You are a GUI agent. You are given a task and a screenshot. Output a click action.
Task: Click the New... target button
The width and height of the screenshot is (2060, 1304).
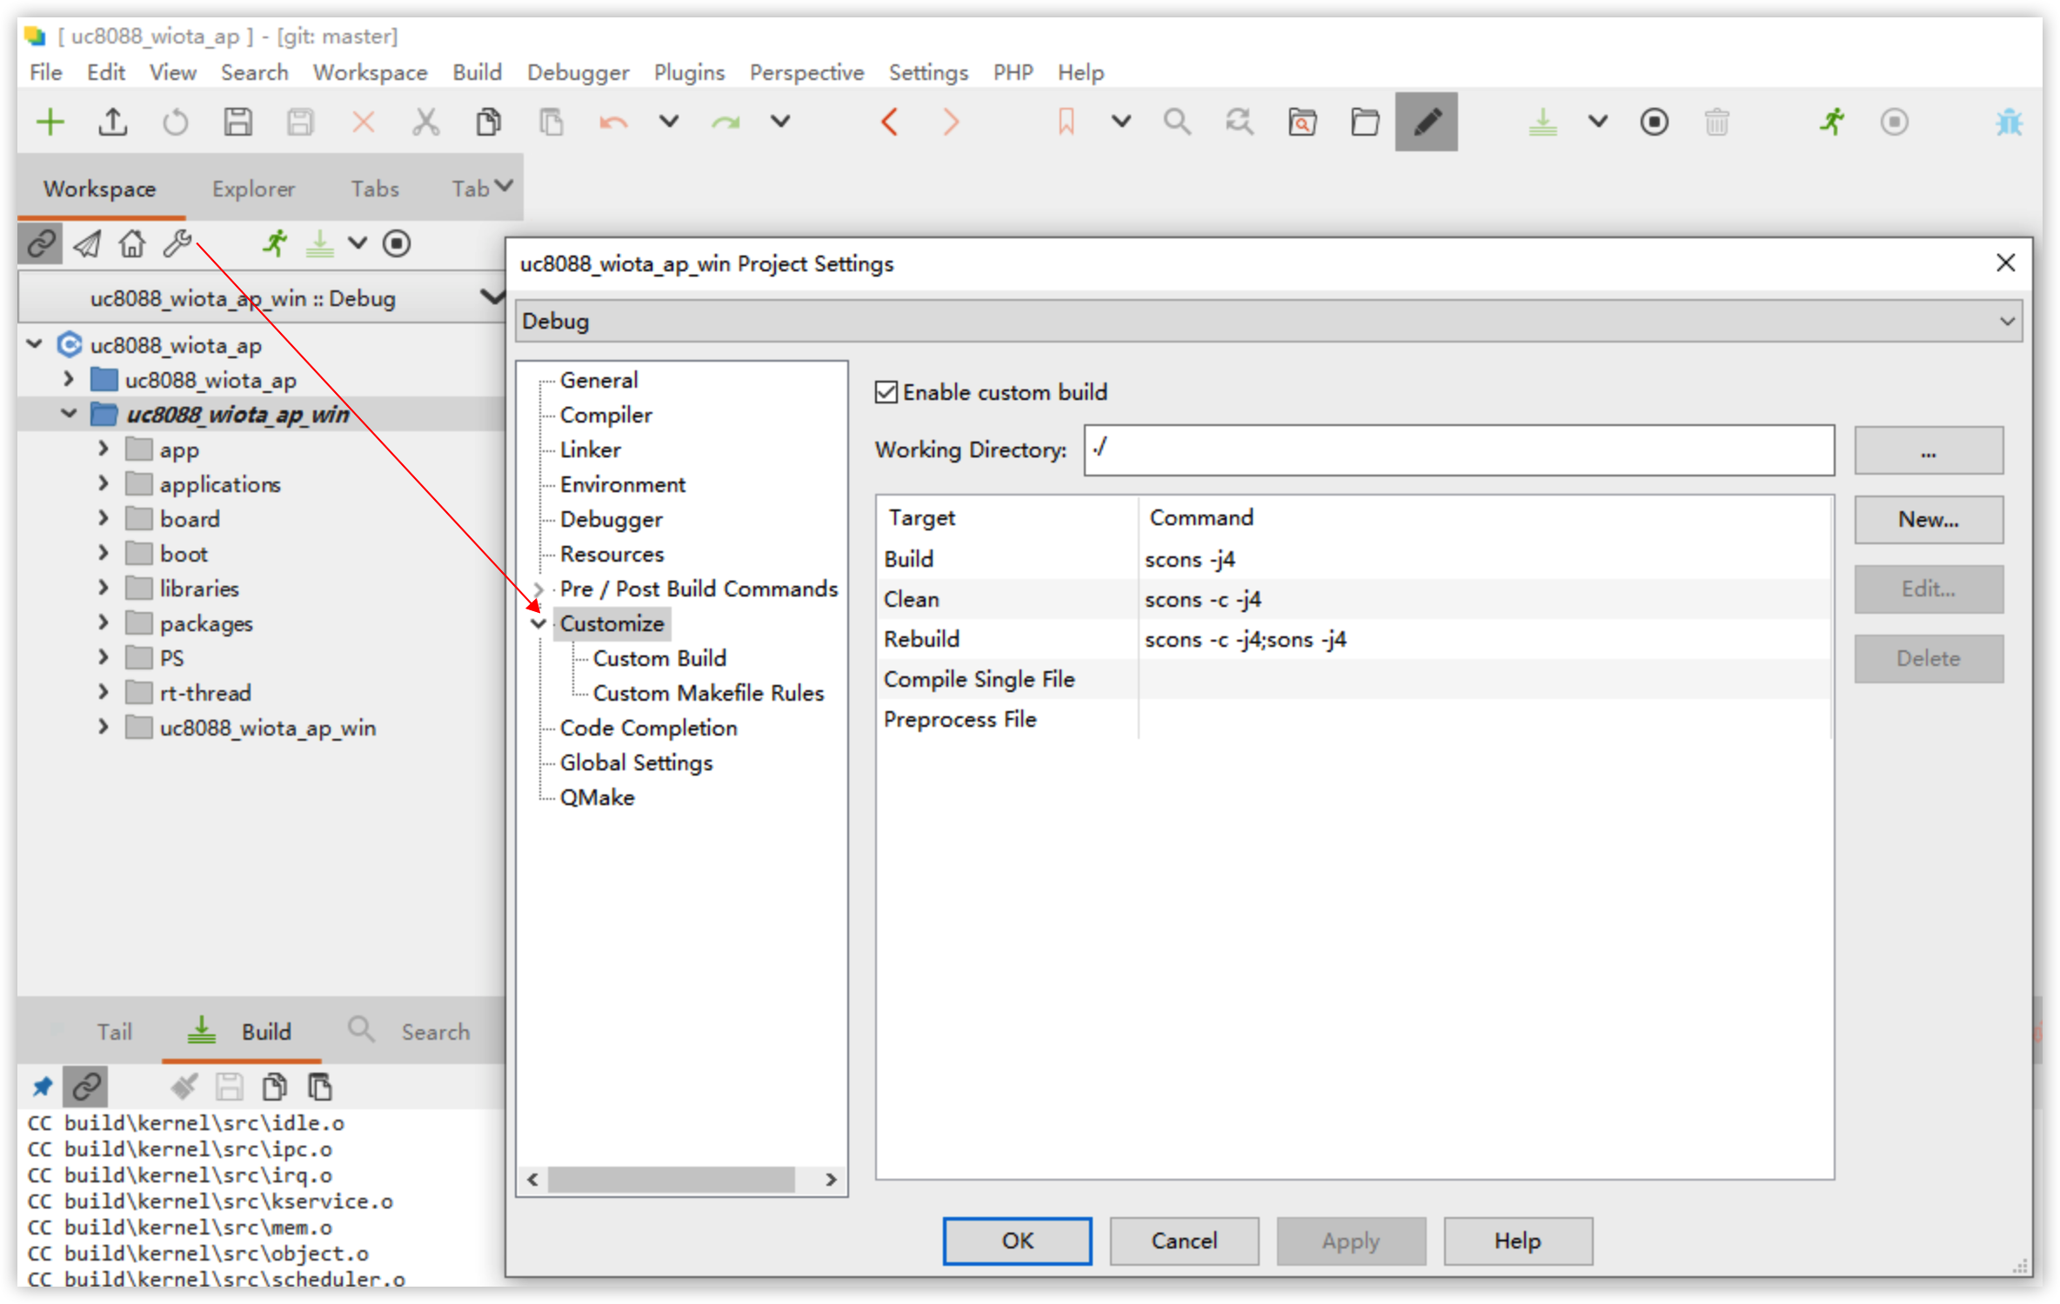pos(1929,519)
